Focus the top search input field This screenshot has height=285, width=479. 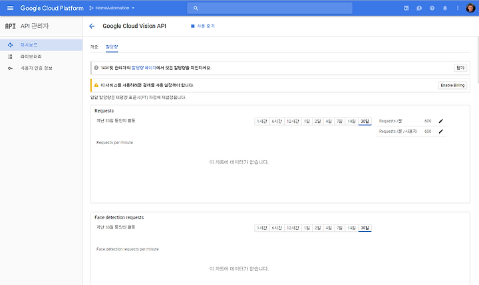click(x=269, y=8)
